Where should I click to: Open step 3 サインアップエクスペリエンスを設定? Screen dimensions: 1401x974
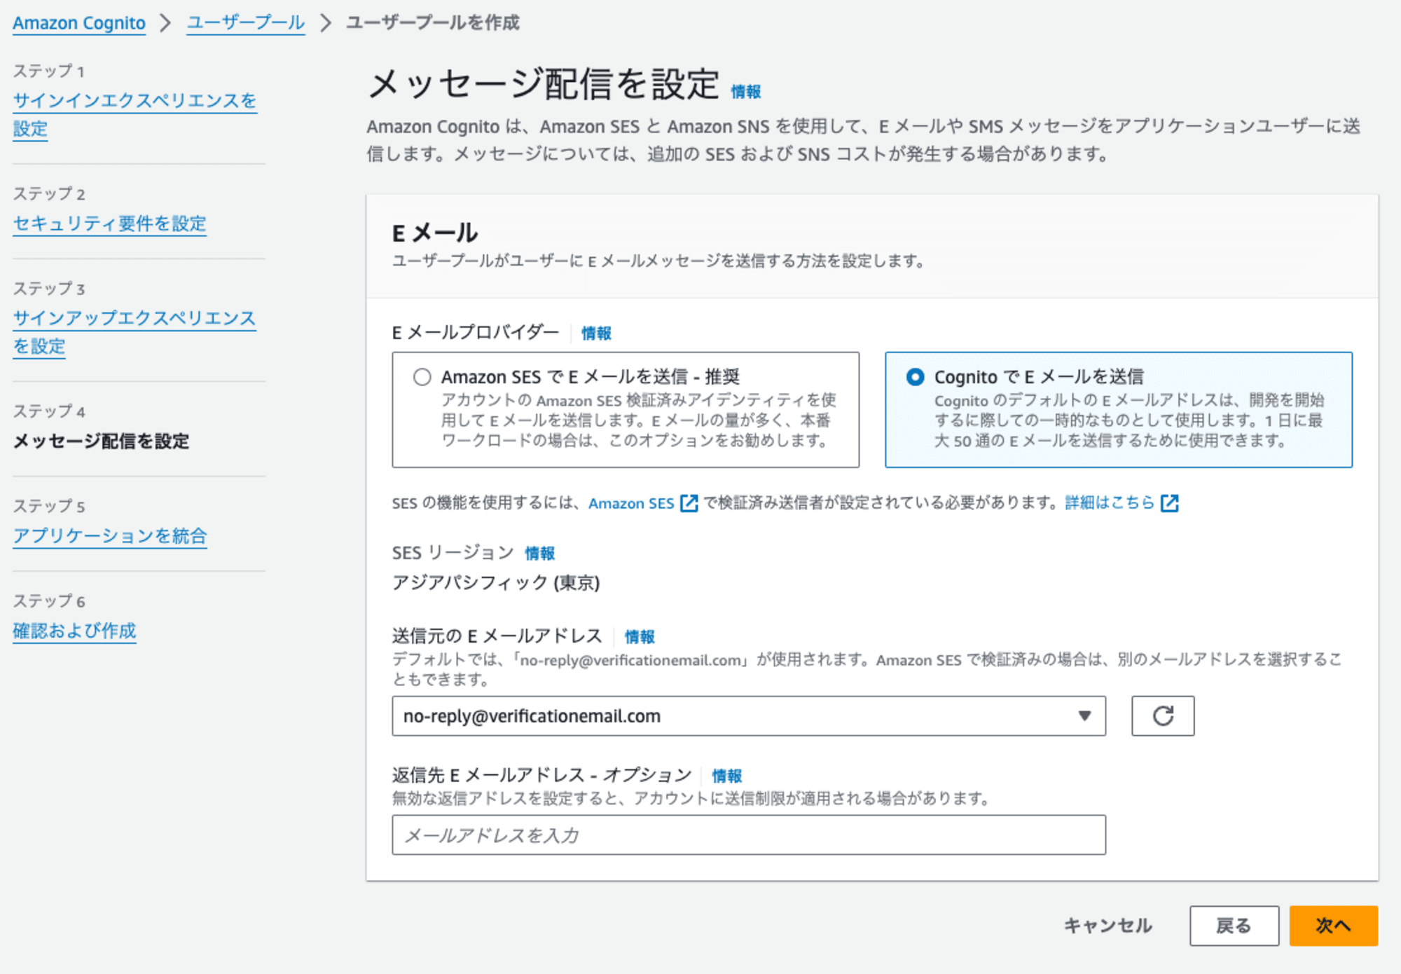pyautogui.click(x=134, y=331)
